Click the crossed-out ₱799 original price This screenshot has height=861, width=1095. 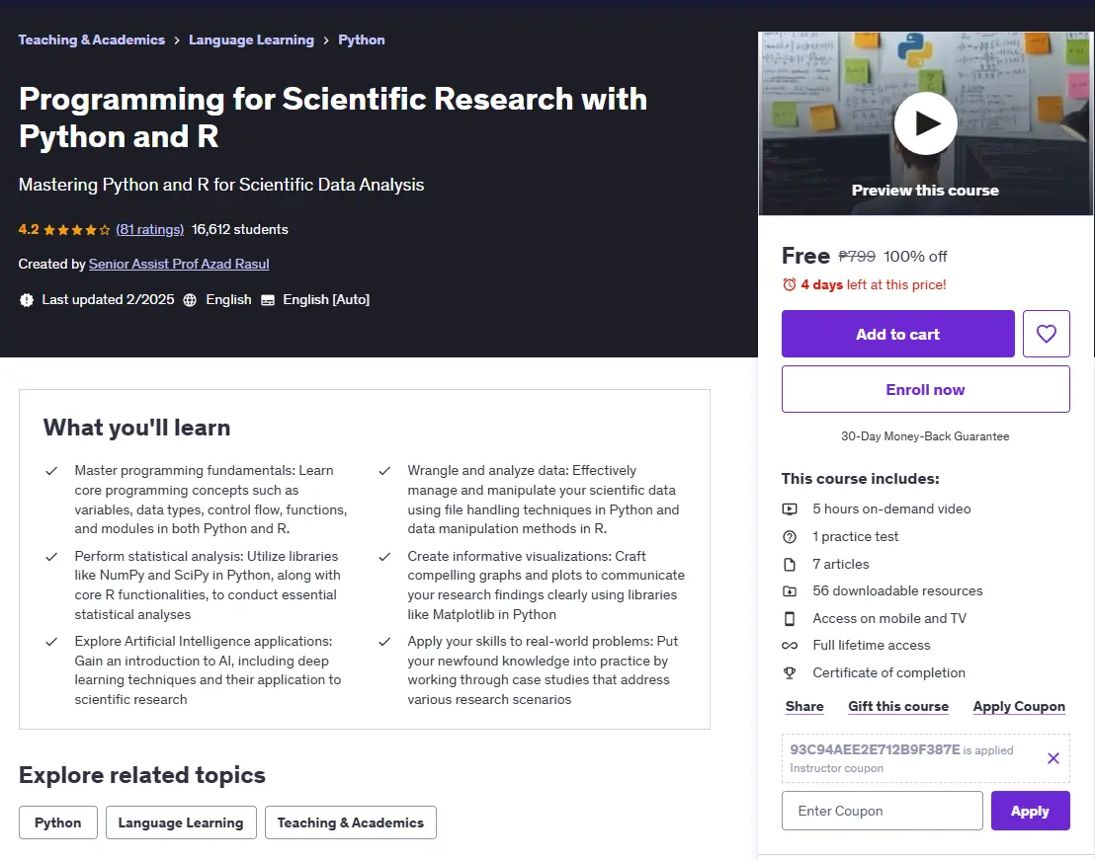857,256
